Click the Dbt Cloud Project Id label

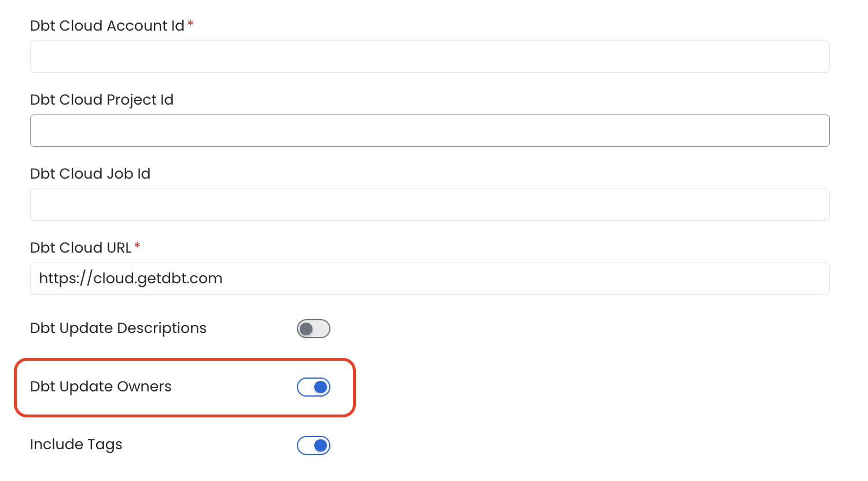[x=102, y=100]
